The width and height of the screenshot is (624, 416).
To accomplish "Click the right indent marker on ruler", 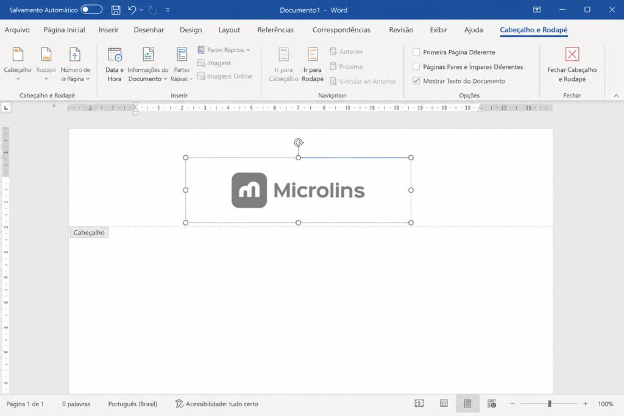I will click(x=480, y=110).
